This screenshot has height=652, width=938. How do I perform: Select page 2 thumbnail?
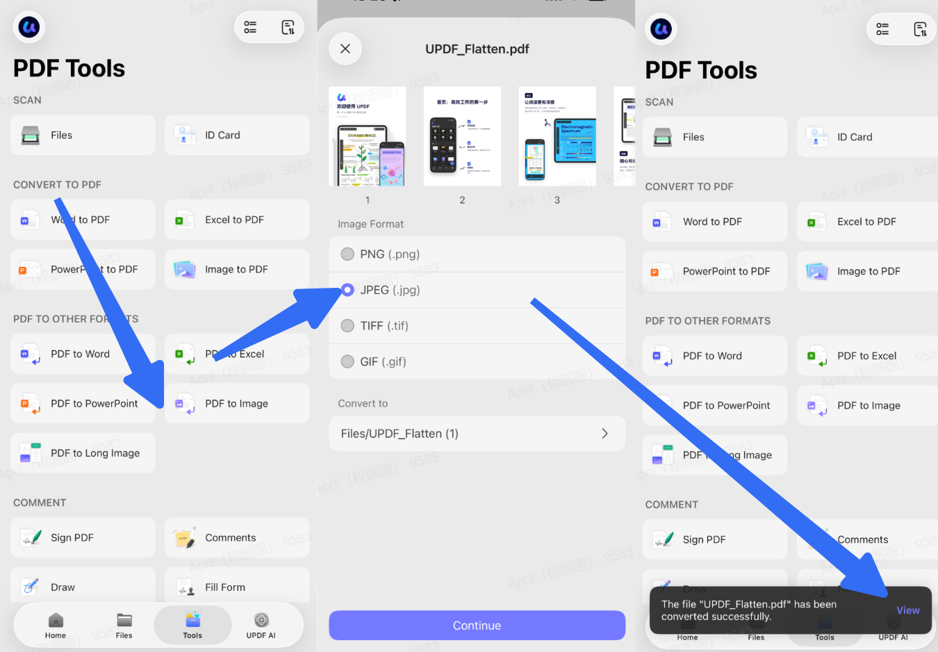(462, 136)
